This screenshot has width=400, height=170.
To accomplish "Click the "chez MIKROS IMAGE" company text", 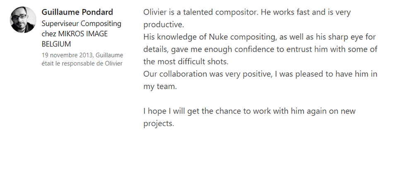I will 75,34.
